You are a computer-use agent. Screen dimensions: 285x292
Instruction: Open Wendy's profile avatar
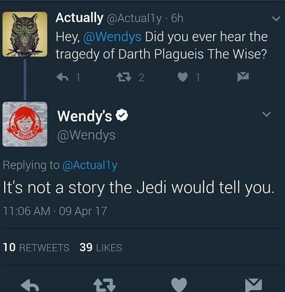point(25,124)
